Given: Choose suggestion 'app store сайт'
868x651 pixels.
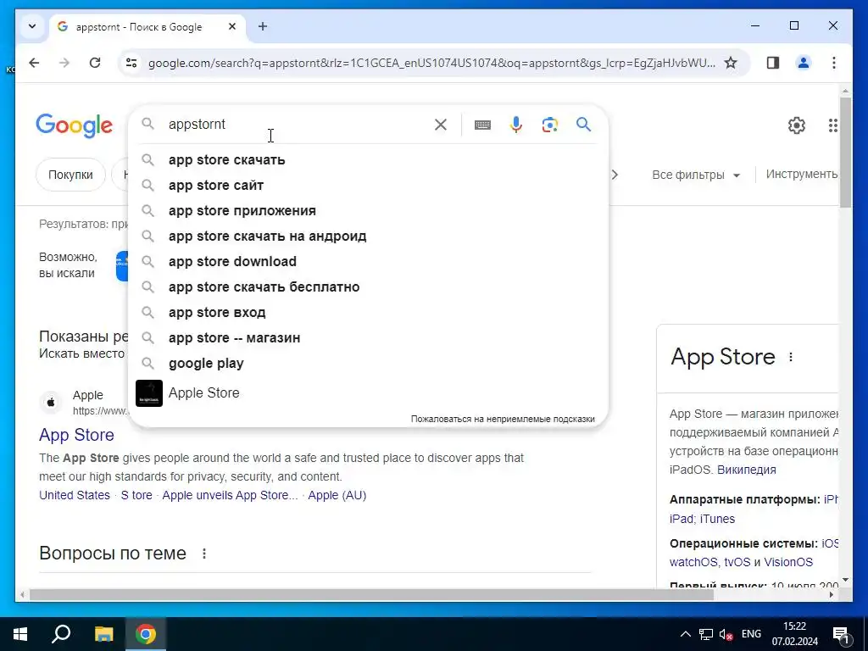Looking at the screenshot, I should pos(368,186).
